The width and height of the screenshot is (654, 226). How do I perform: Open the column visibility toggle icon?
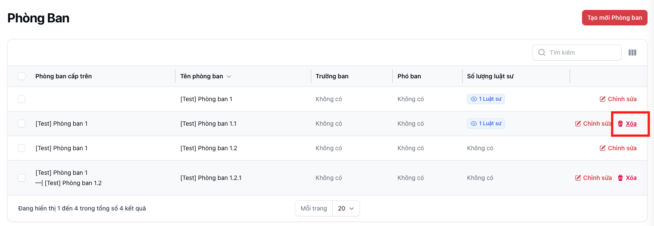coord(632,53)
